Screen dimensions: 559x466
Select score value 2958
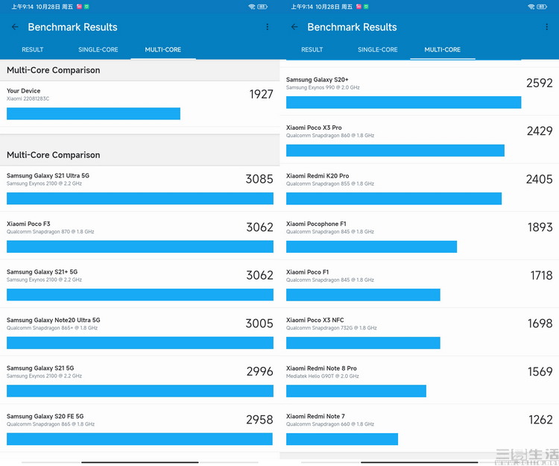[x=259, y=420]
